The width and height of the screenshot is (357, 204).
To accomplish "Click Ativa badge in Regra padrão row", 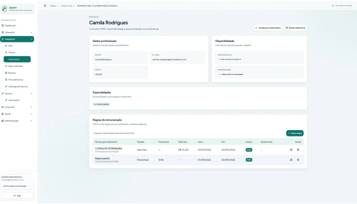I will pos(249,160).
